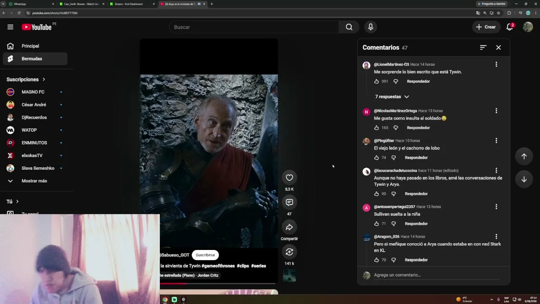The width and height of the screenshot is (540, 304).
Task: Switch to the WhatsApp browser tab
Action: (32, 4)
